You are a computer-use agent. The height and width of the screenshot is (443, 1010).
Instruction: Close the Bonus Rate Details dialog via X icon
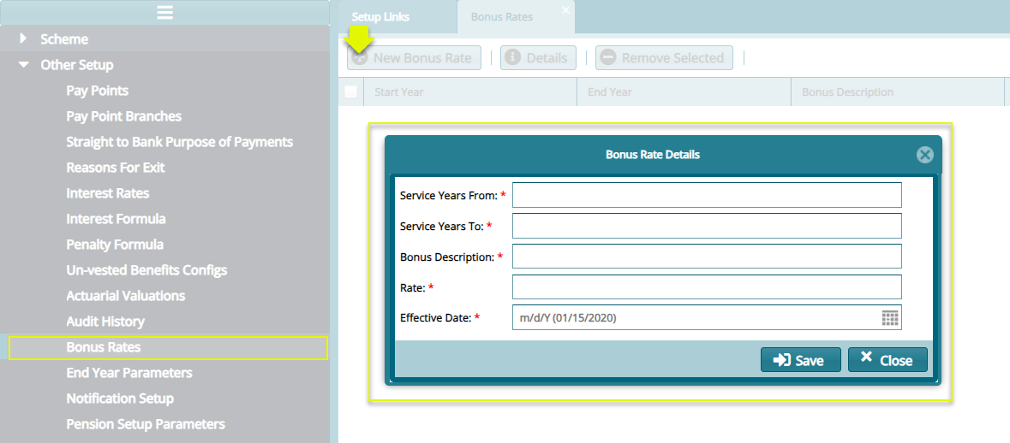click(924, 155)
